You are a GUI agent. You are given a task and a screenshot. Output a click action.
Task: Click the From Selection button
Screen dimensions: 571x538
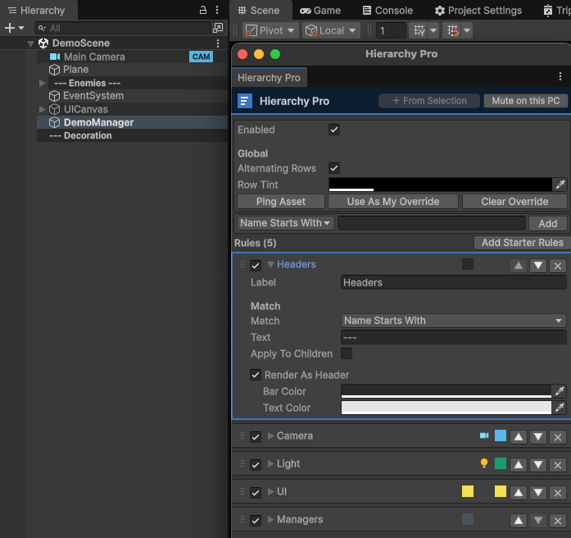pos(429,101)
